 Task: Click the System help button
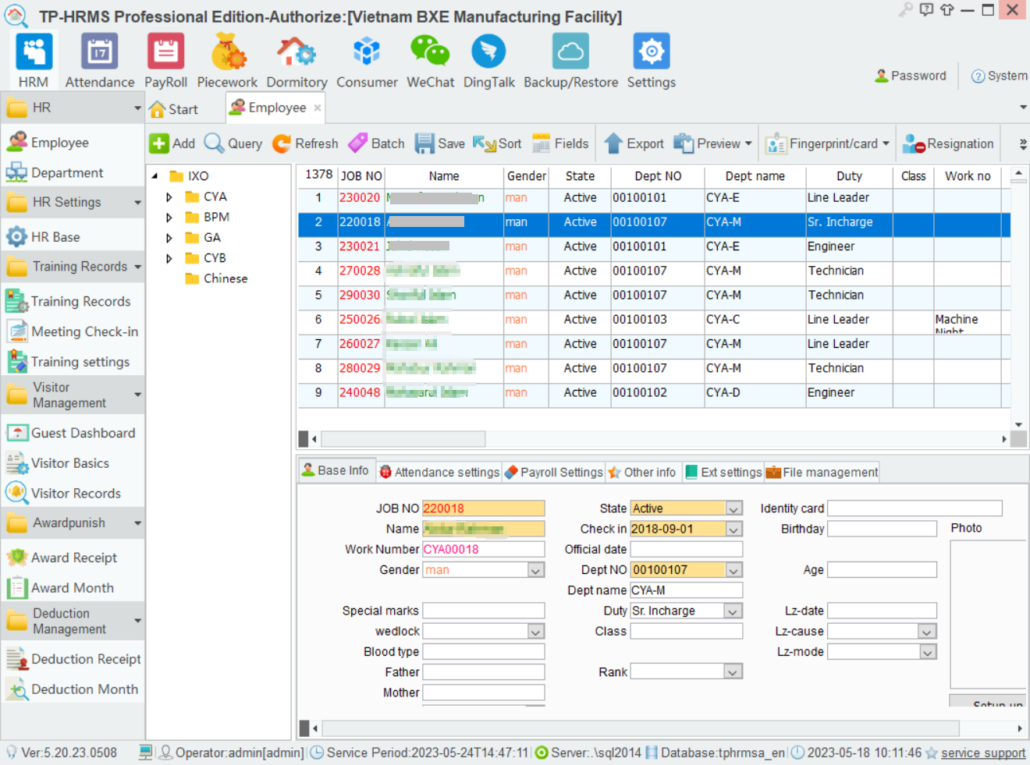[999, 76]
